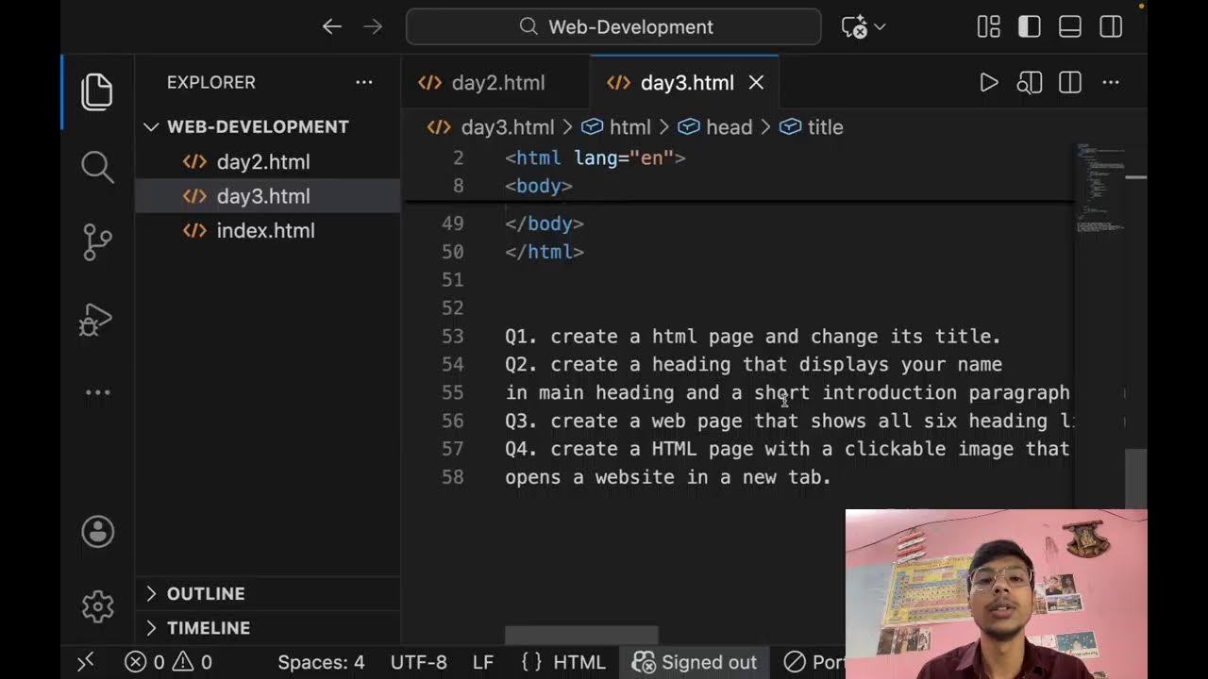Change encoding via UTF-8
Image resolution: width=1208 pixels, height=679 pixels.
[419, 662]
